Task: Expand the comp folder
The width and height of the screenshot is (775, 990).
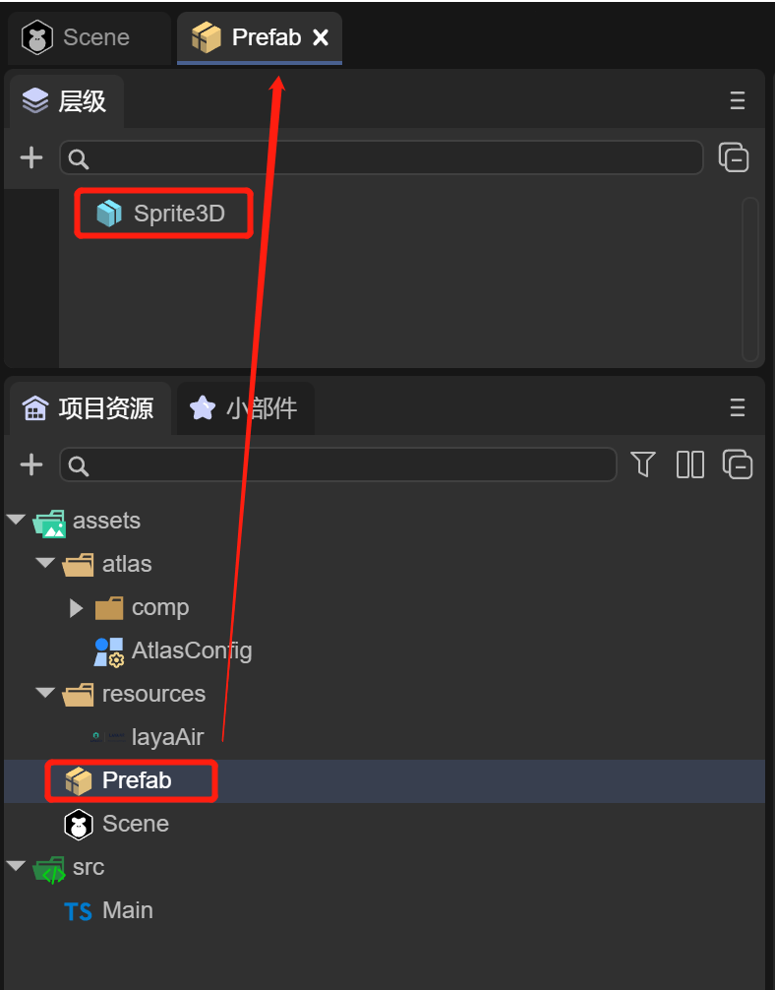Action: point(77,607)
